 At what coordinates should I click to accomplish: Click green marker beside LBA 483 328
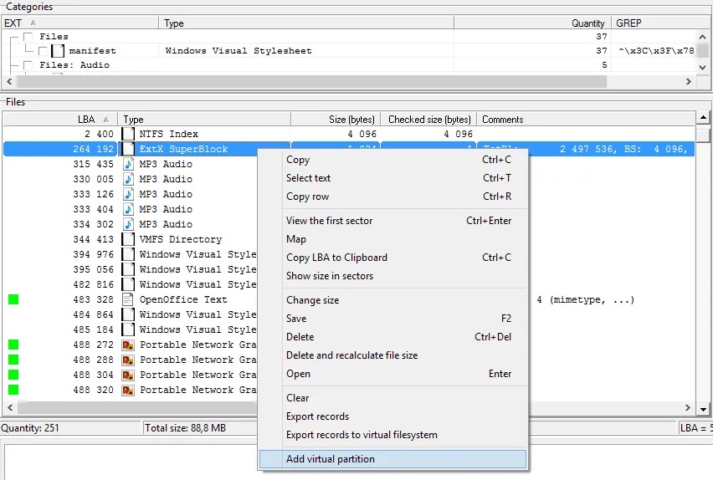tap(13, 299)
